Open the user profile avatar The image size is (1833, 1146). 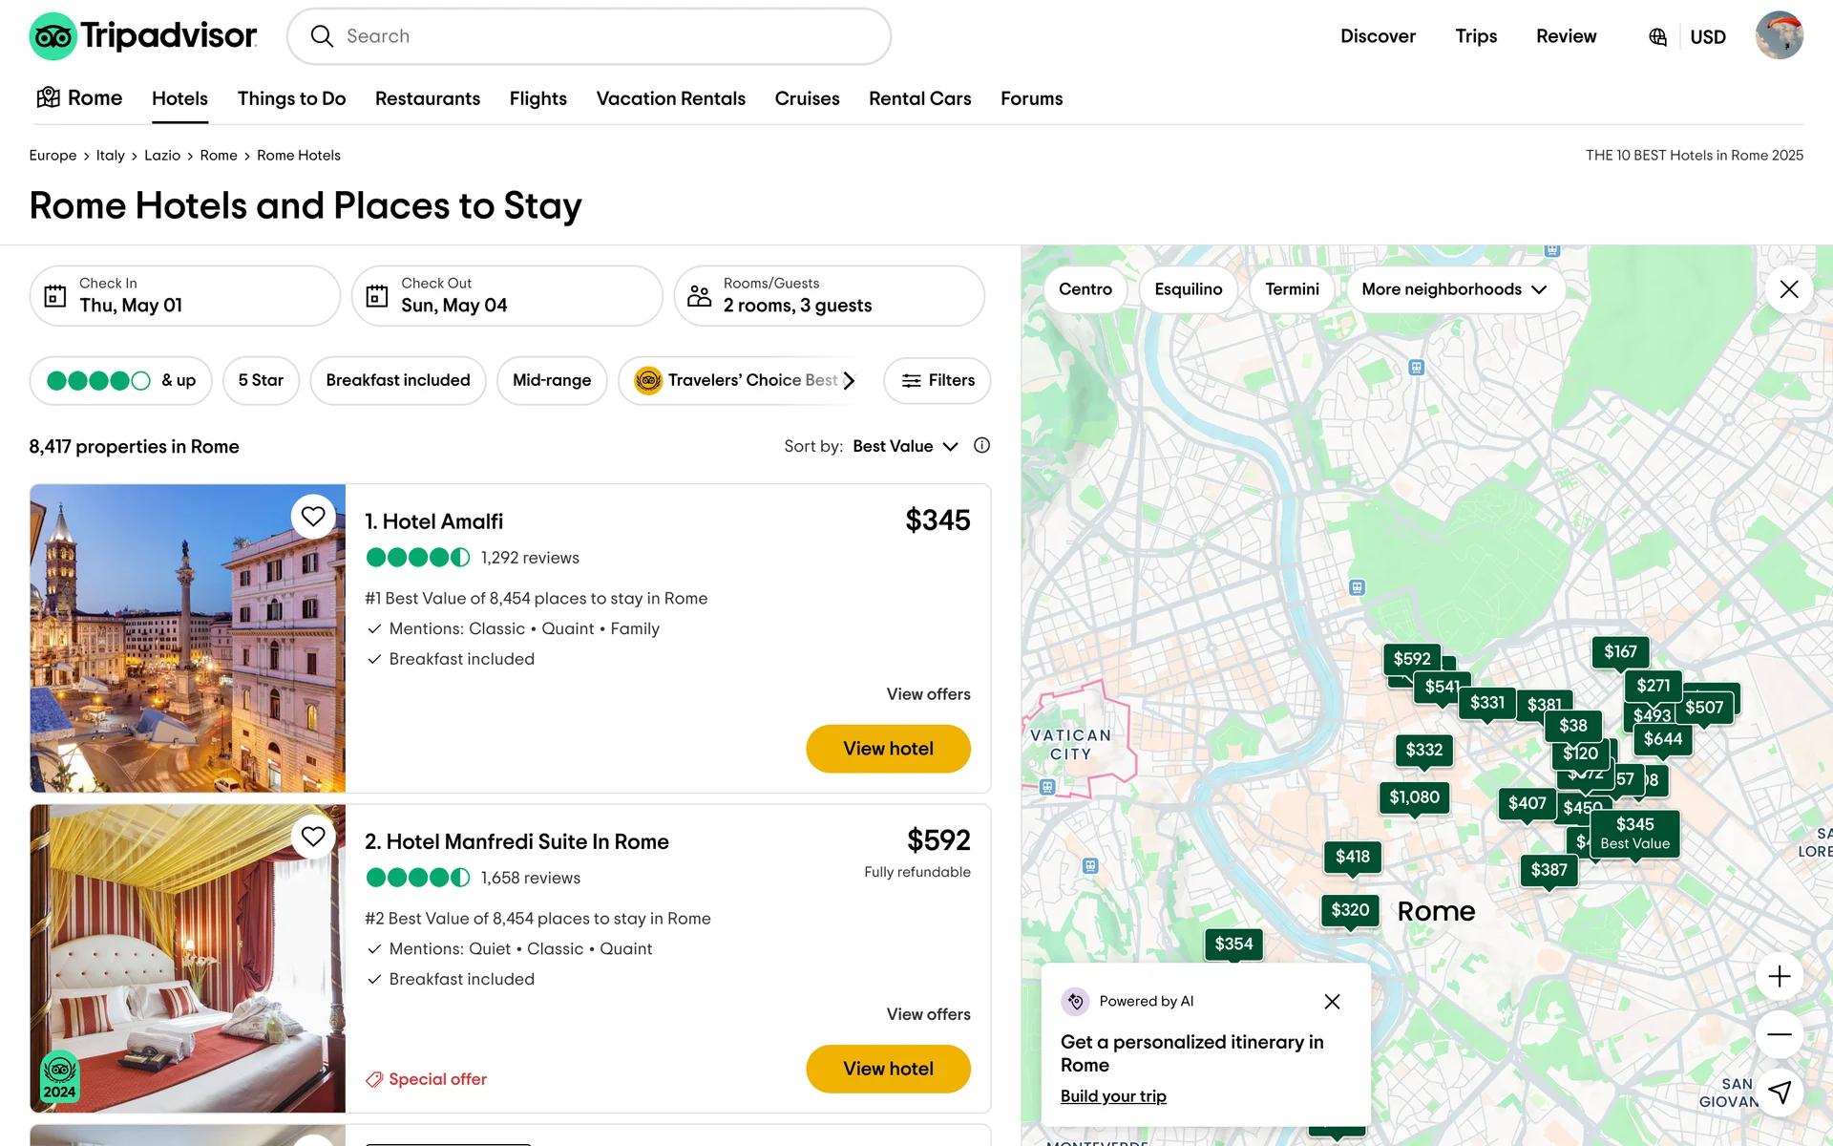point(1779,36)
